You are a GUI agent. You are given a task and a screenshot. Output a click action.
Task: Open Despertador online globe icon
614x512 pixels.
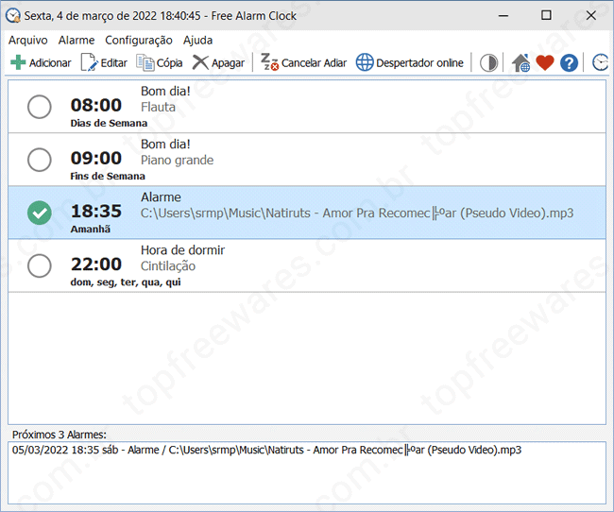[x=365, y=62]
